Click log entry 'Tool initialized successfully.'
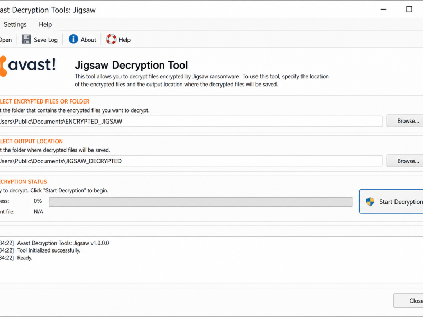The image size is (423, 317). tap(49, 250)
